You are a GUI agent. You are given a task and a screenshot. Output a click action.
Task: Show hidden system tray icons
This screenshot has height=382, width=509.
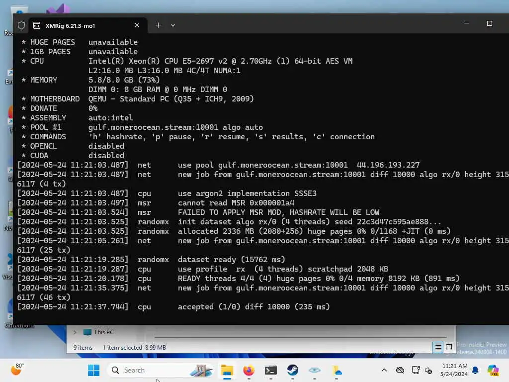384,370
